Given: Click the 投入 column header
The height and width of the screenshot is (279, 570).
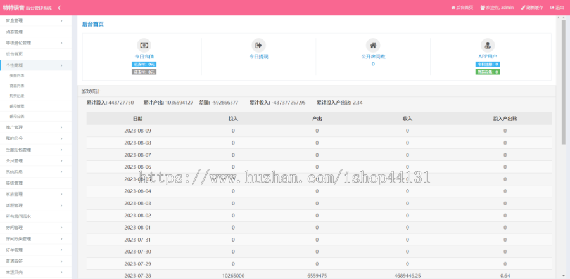Looking at the screenshot, I should 233,119.
